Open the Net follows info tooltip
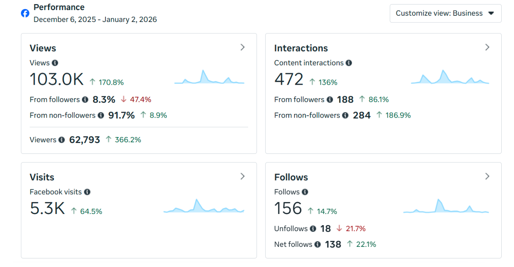This screenshot has width=514, height=267. 317,244
